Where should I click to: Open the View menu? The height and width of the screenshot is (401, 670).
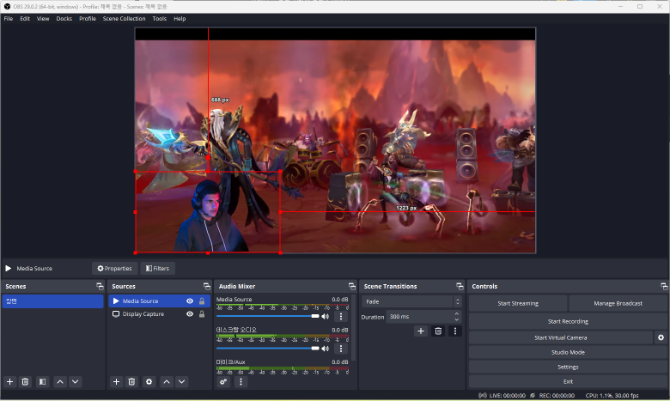43,18
